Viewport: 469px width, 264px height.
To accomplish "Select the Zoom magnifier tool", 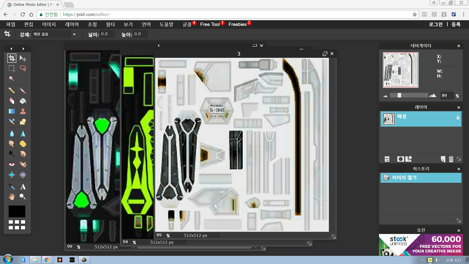I will pyautogui.click(x=23, y=197).
